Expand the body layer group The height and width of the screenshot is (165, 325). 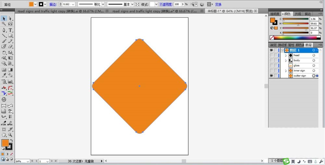pos(286,60)
